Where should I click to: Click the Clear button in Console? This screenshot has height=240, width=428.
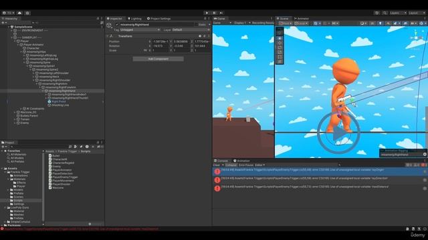(217, 165)
